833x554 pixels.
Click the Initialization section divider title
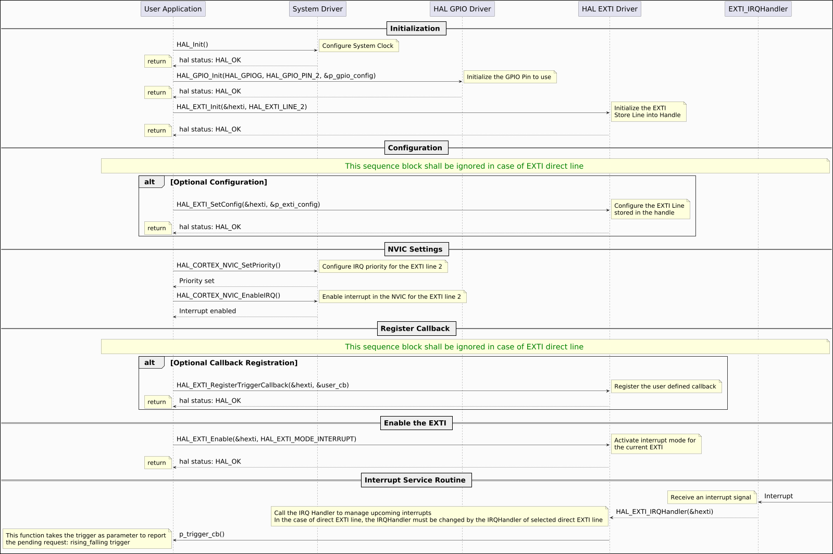tap(415, 29)
